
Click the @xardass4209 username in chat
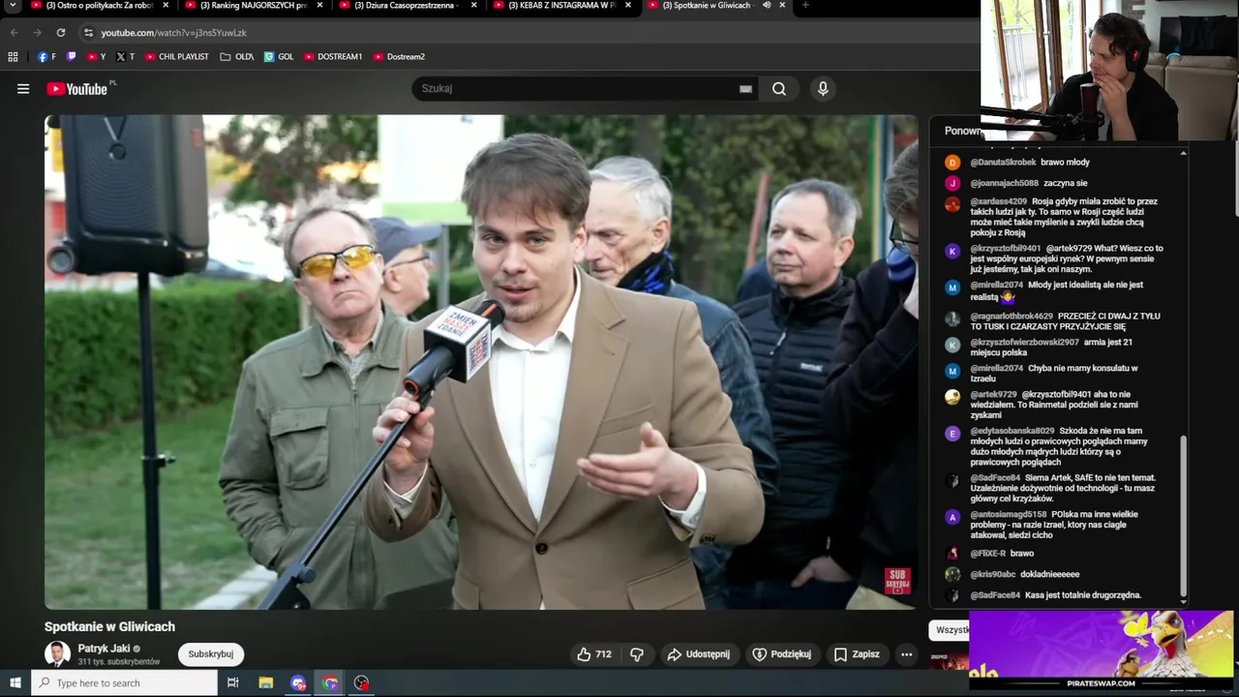(x=998, y=201)
